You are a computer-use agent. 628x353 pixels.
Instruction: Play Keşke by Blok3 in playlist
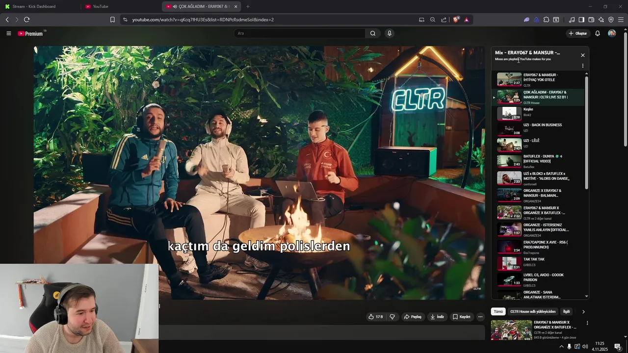tap(538, 113)
